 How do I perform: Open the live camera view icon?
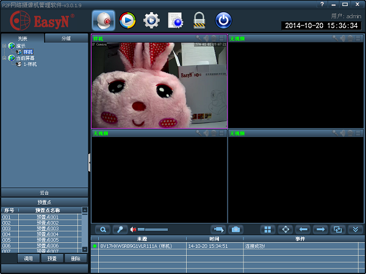click(104, 21)
